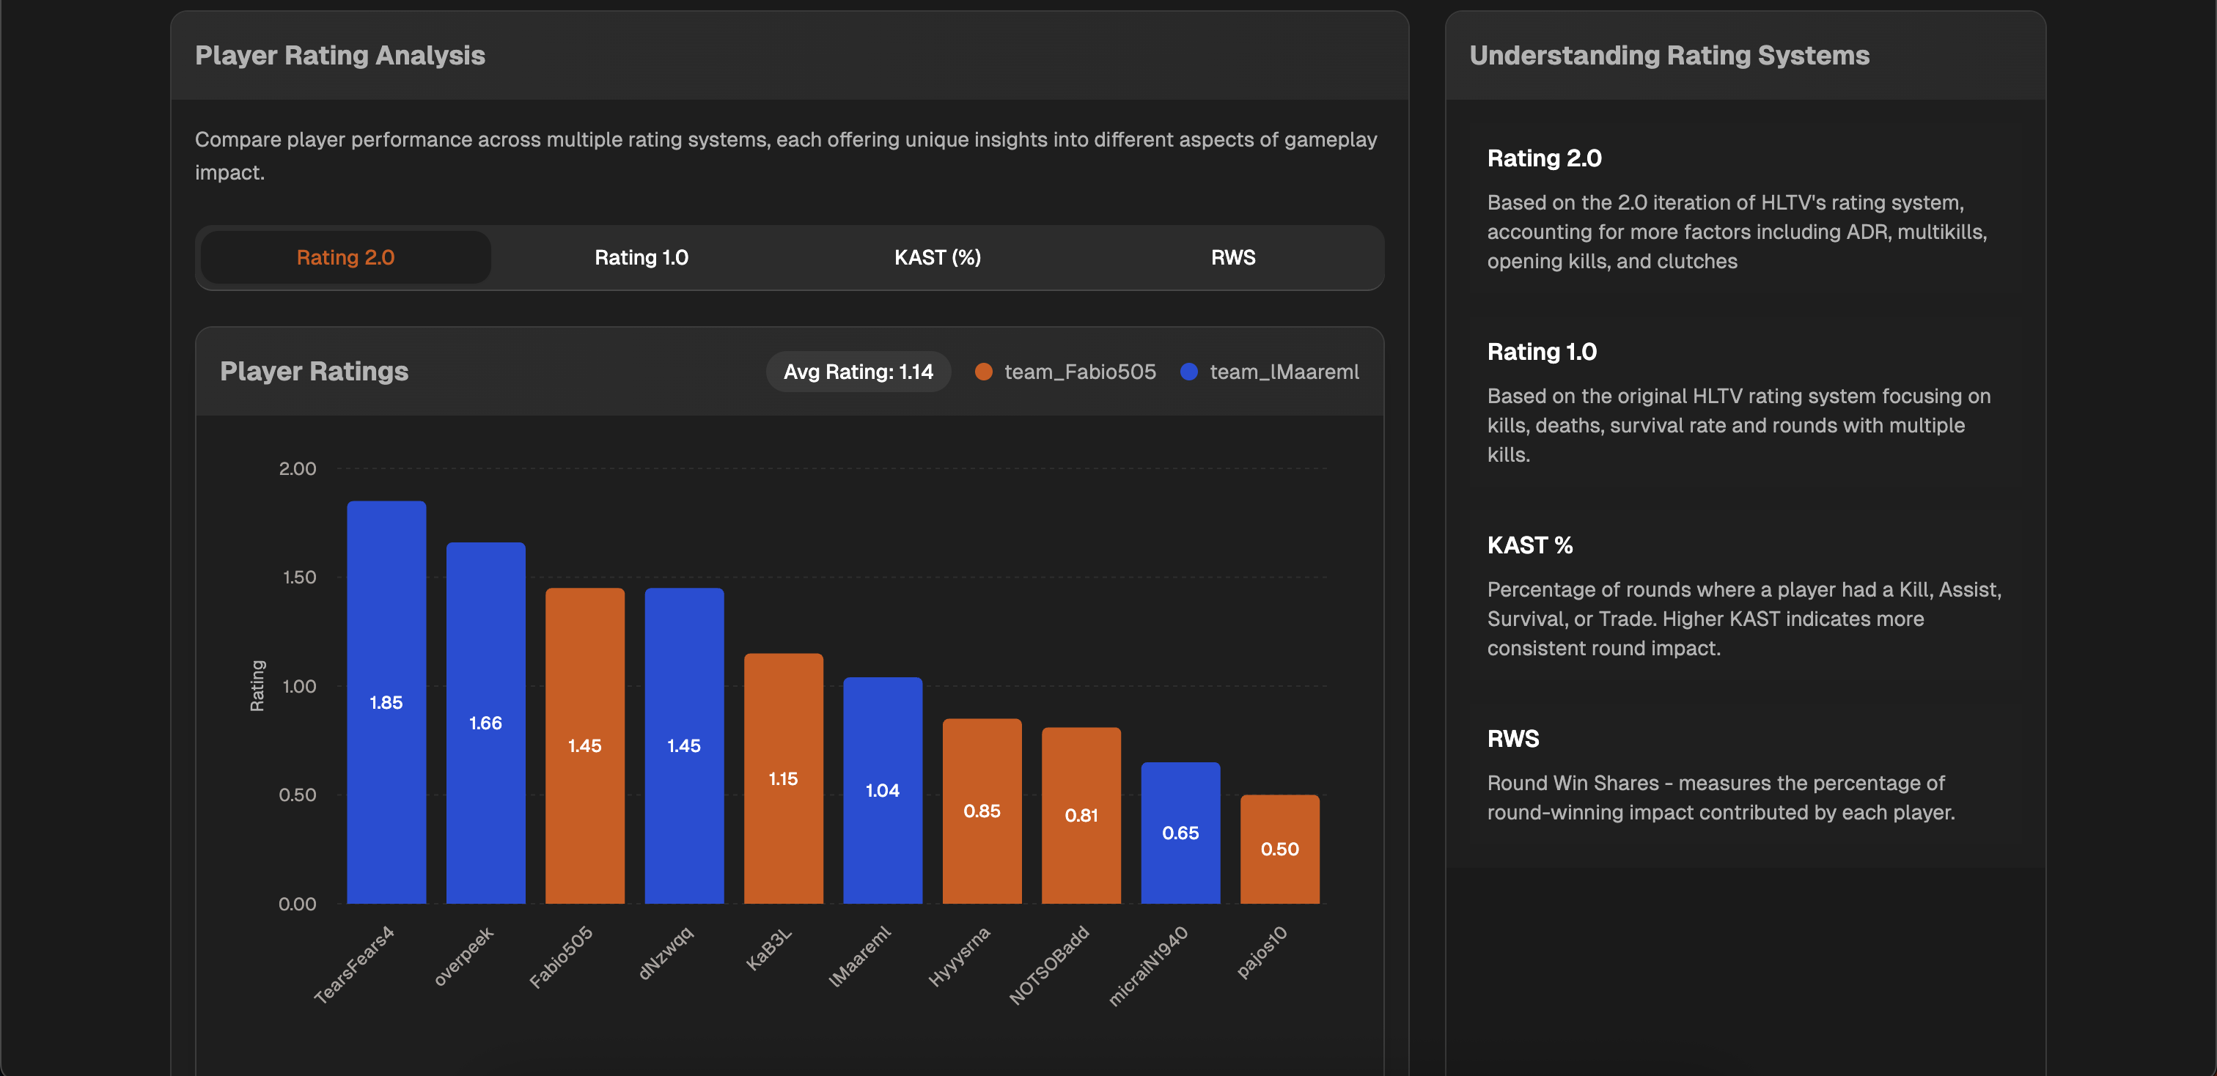The height and width of the screenshot is (1076, 2217).
Task: Click the 0.00 y-axis tick label
Action: tap(298, 904)
